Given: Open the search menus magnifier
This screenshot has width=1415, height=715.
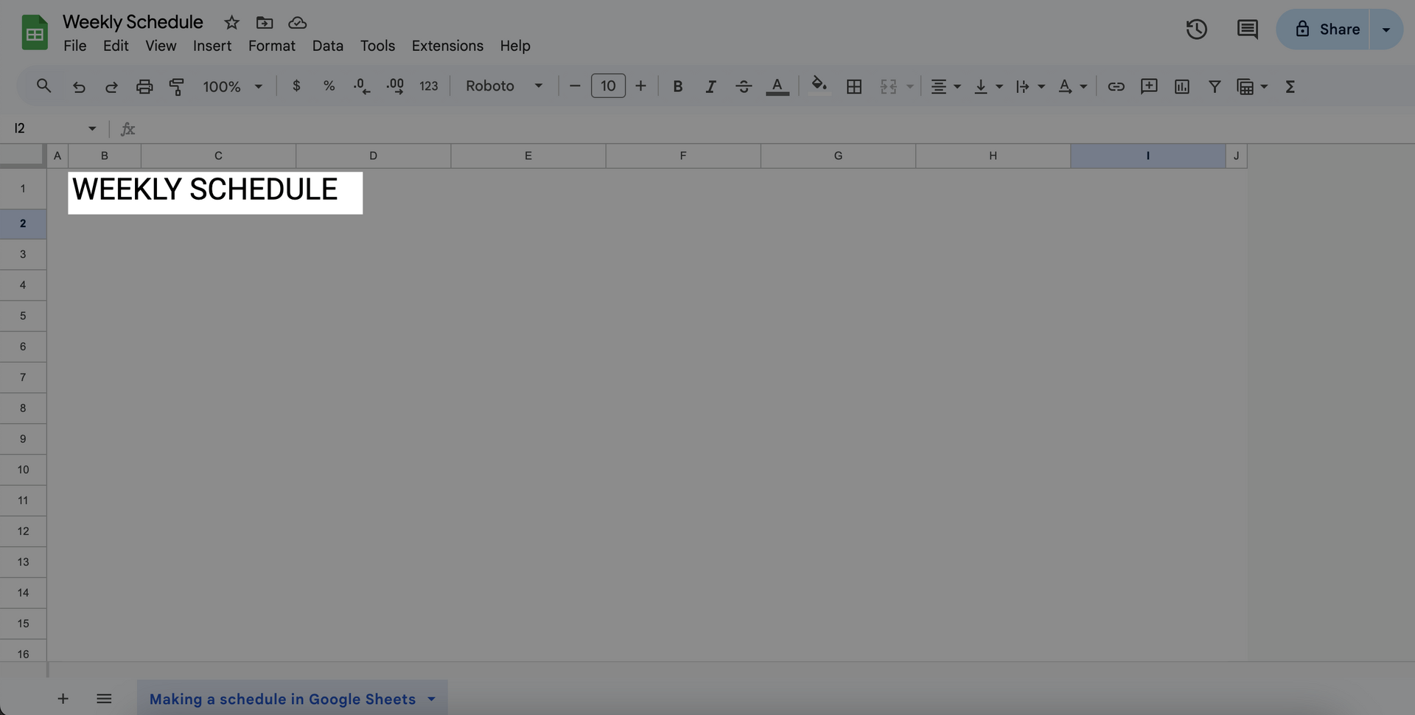Looking at the screenshot, I should click(43, 86).
